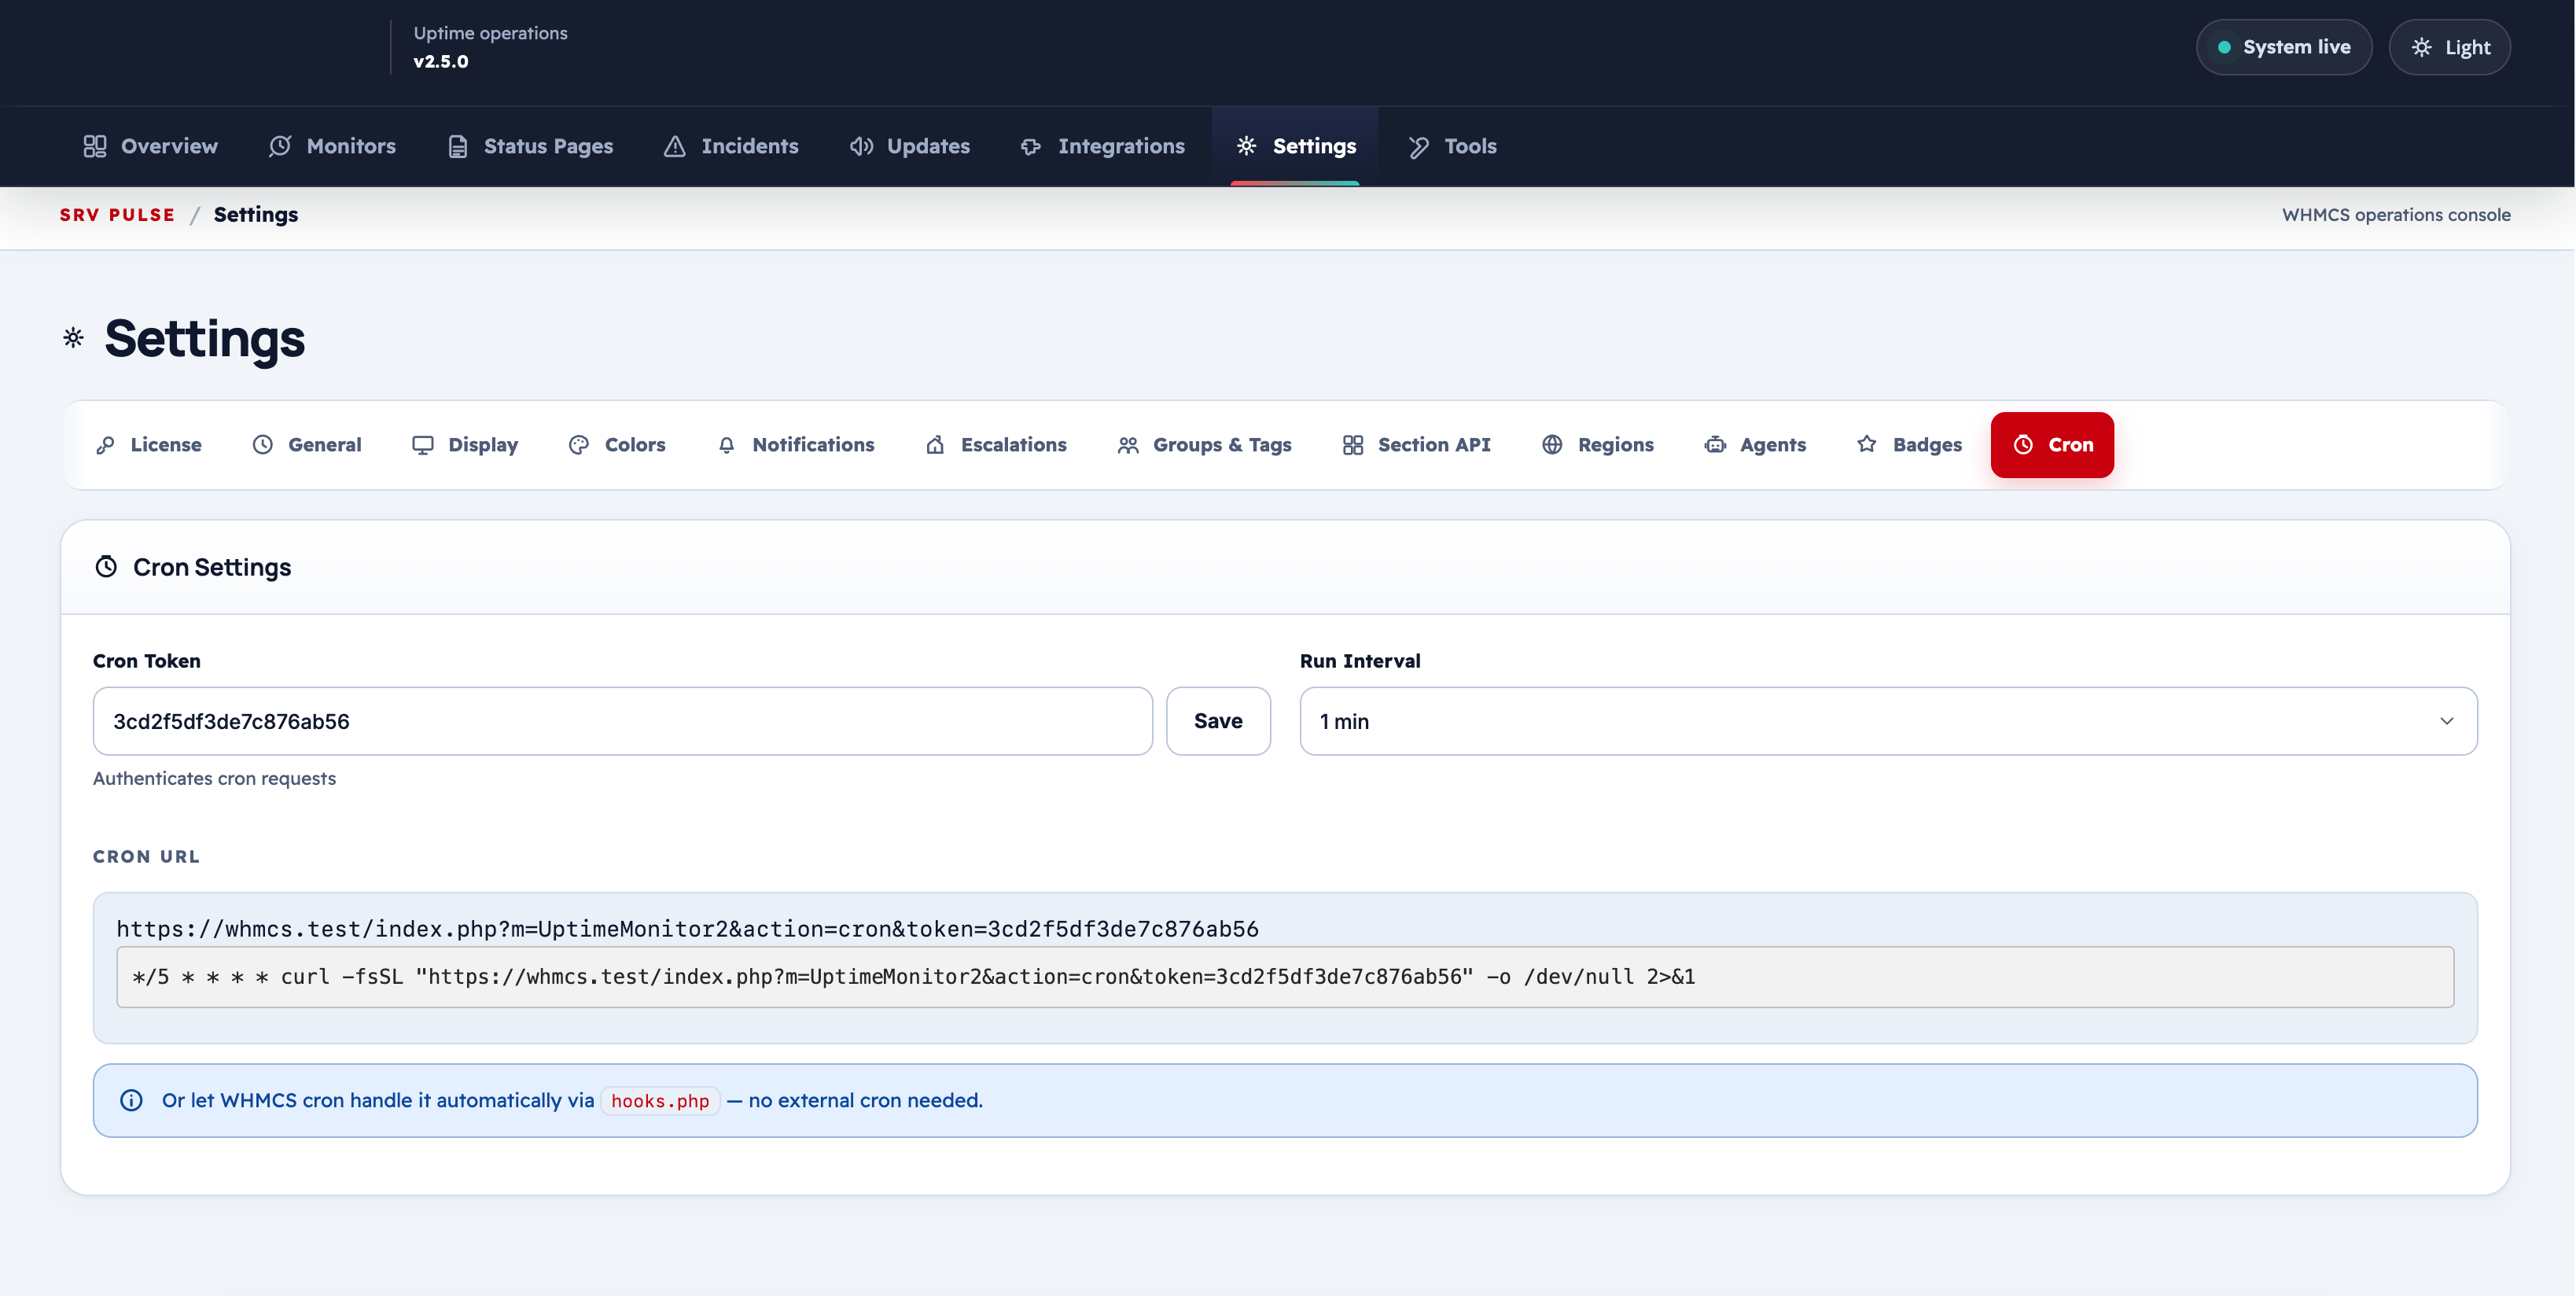The width and height of the screenshot is (2576, 1296).
Task: Open the Tools nav item
Action: coord(1452,146)
